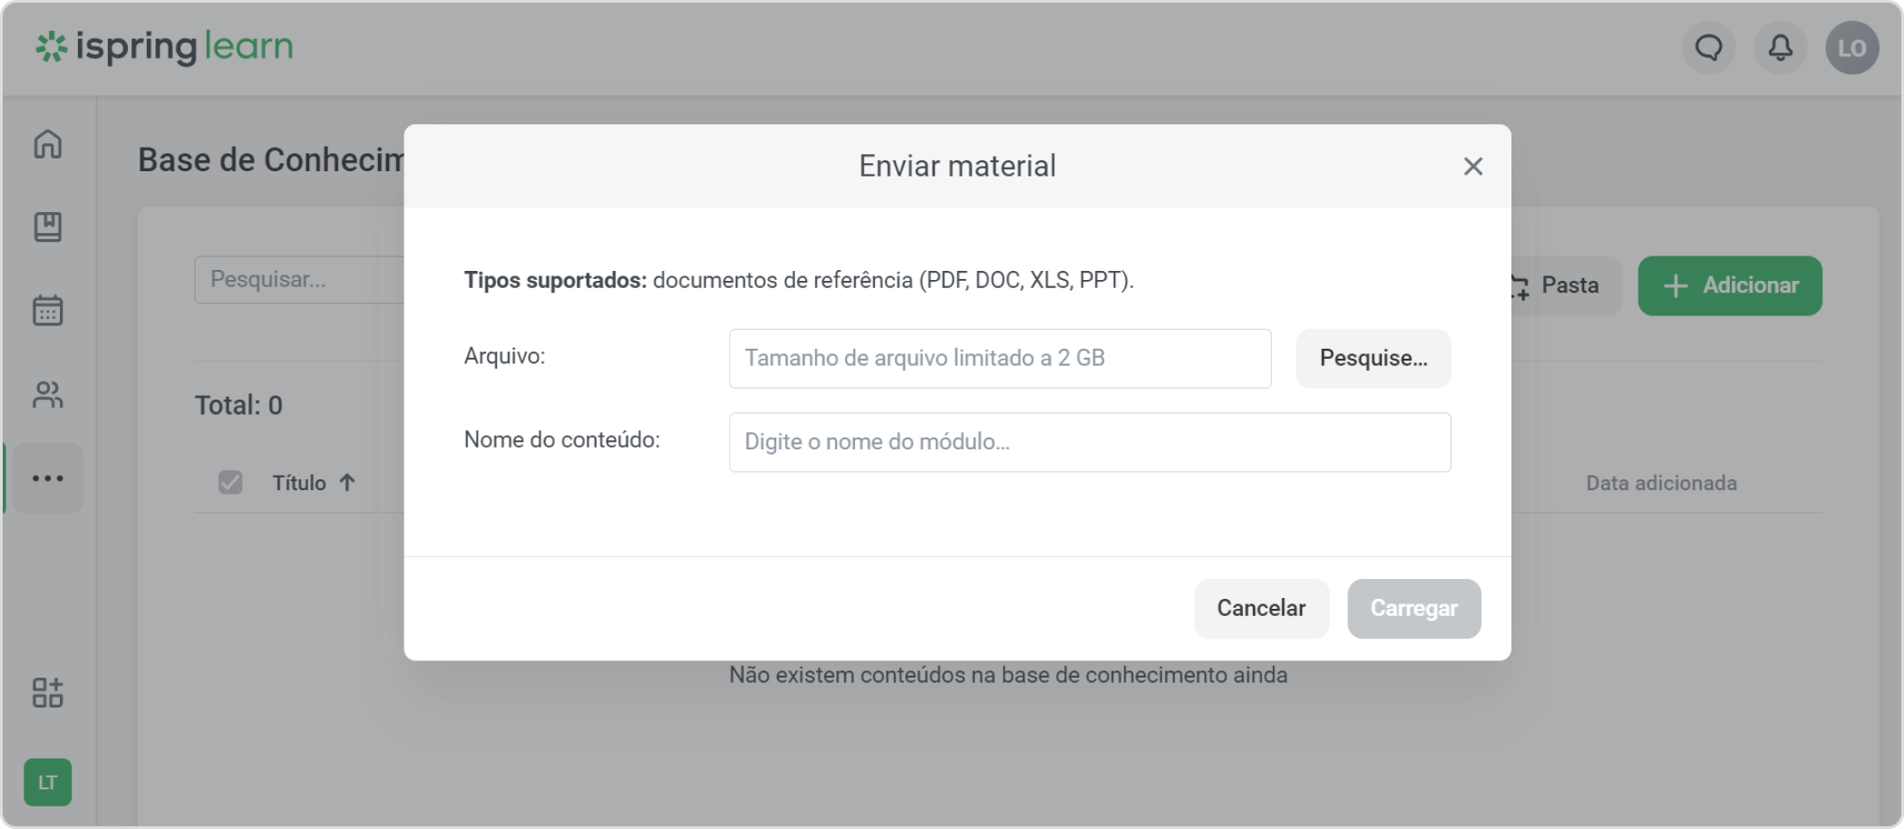Click the Data adicionada column header
This screenshot has height=829, width=1904.
coord(1661,483)
